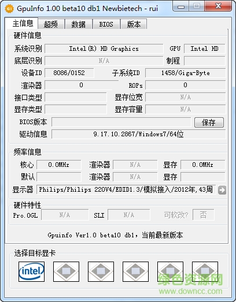Select the second empty GPU slot

click(x=66, y=271)
